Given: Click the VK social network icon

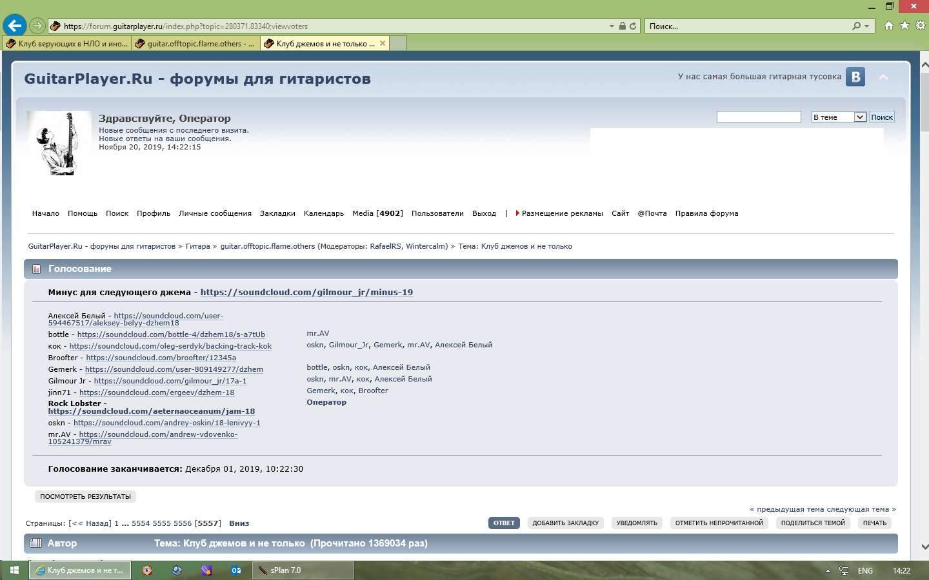Looking at the screenshot, I should [855, 77].
